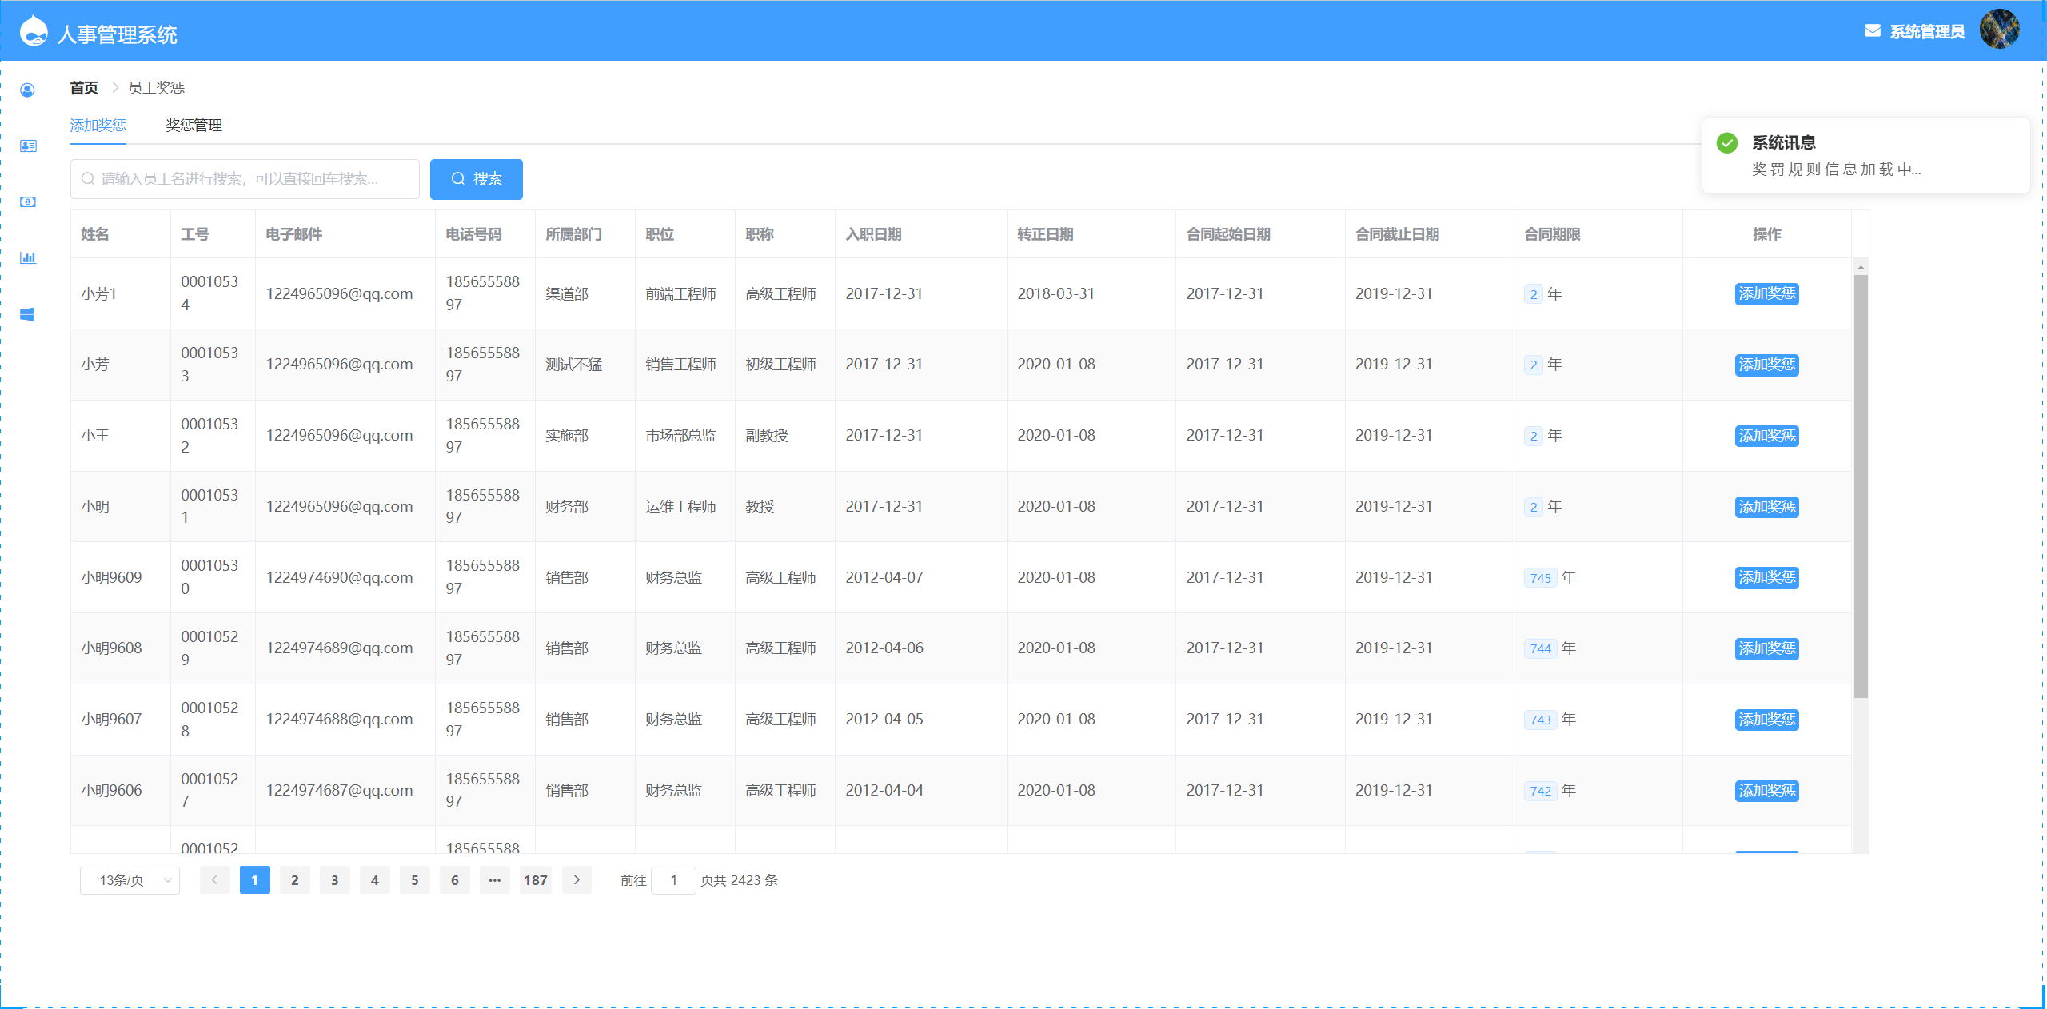2047x1009 pixels.
Task: Click the app logo beside 人事管理系统
Action: (x=34, y=31)
